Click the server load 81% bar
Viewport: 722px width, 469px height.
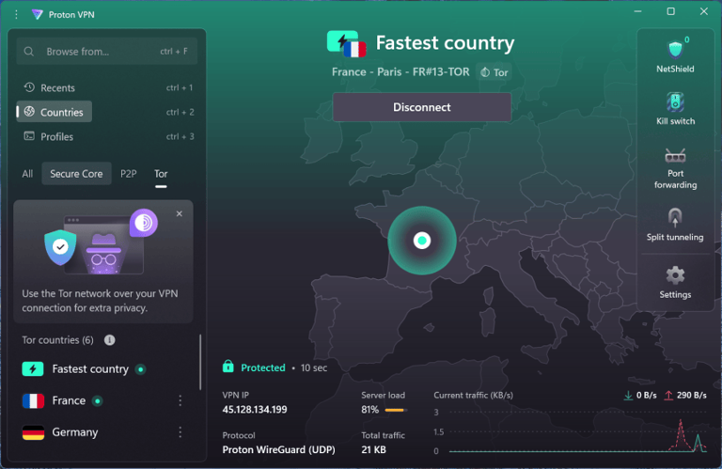[x=395, y=410]
